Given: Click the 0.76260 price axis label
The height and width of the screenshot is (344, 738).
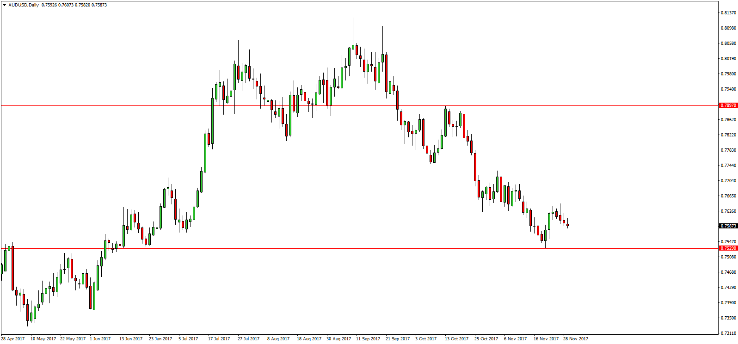Looking at the screenshot, I should (x=728, y=211).
